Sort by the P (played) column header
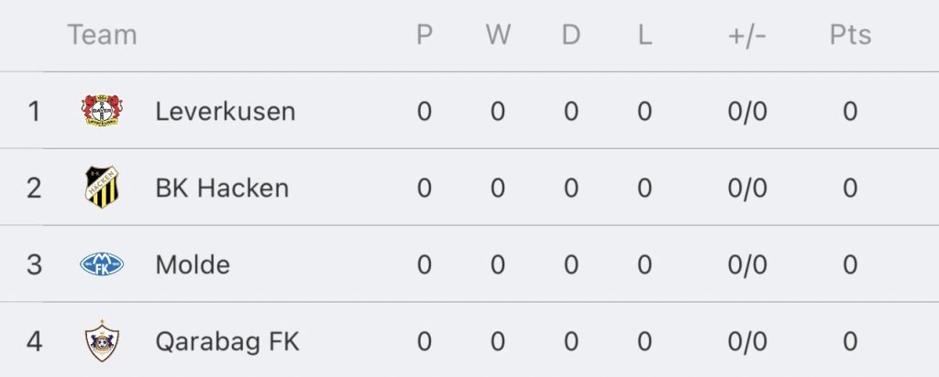Screen dimensions: 939x377 424,35
